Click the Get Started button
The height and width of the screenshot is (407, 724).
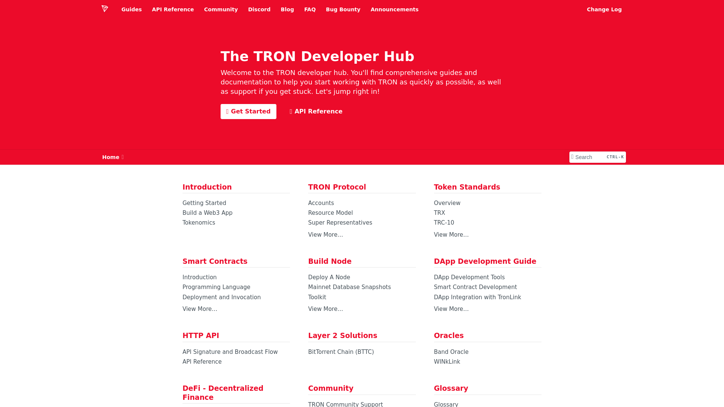(x=248, y=112)
